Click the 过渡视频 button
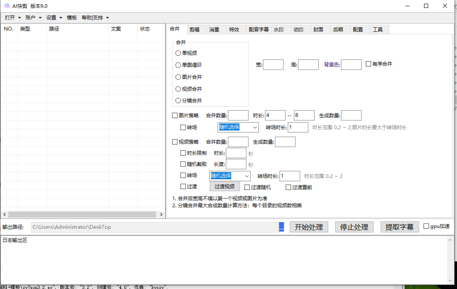The image size is (457, 289). tap(224, 186)
